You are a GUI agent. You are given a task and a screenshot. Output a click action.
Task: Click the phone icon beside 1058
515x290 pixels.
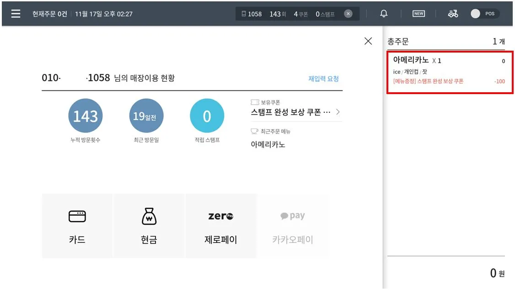[x=244, y=14]
